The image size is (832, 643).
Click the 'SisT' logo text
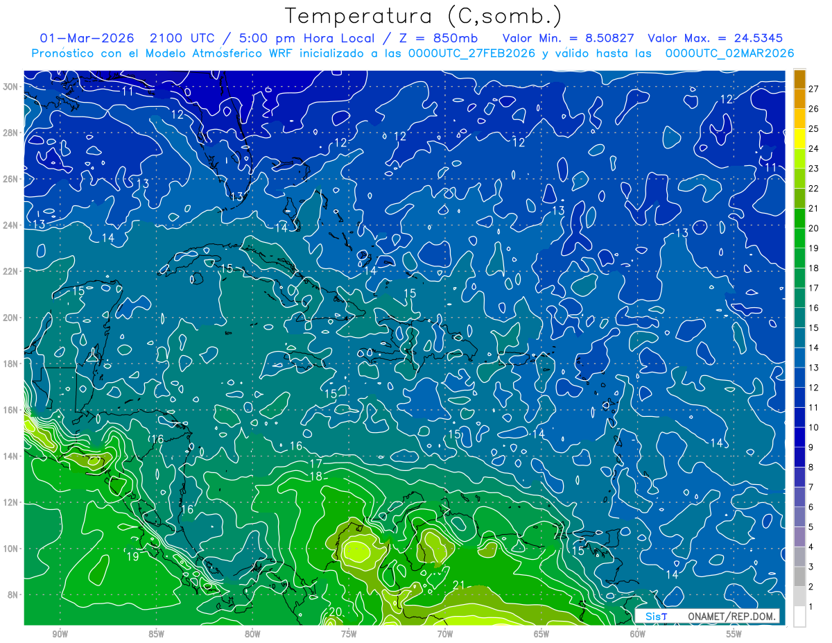click(656, 616)
